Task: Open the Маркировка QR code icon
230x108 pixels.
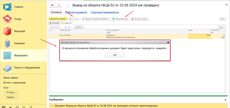Action: (7, 55)
